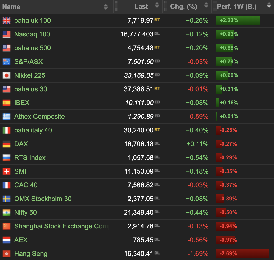Open the DAX index link
This screenshot has height=260, width=274.
[21, 144]
